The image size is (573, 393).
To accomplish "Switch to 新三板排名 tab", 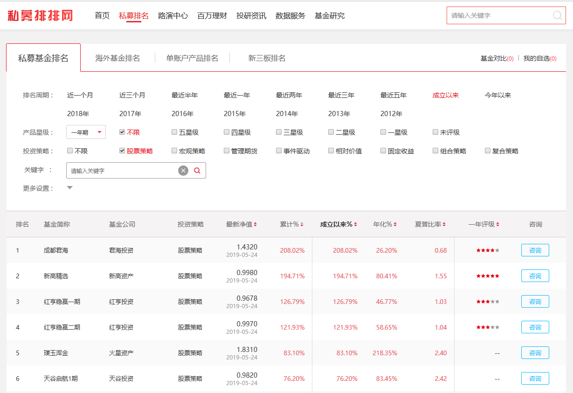I will coord(267,58).
